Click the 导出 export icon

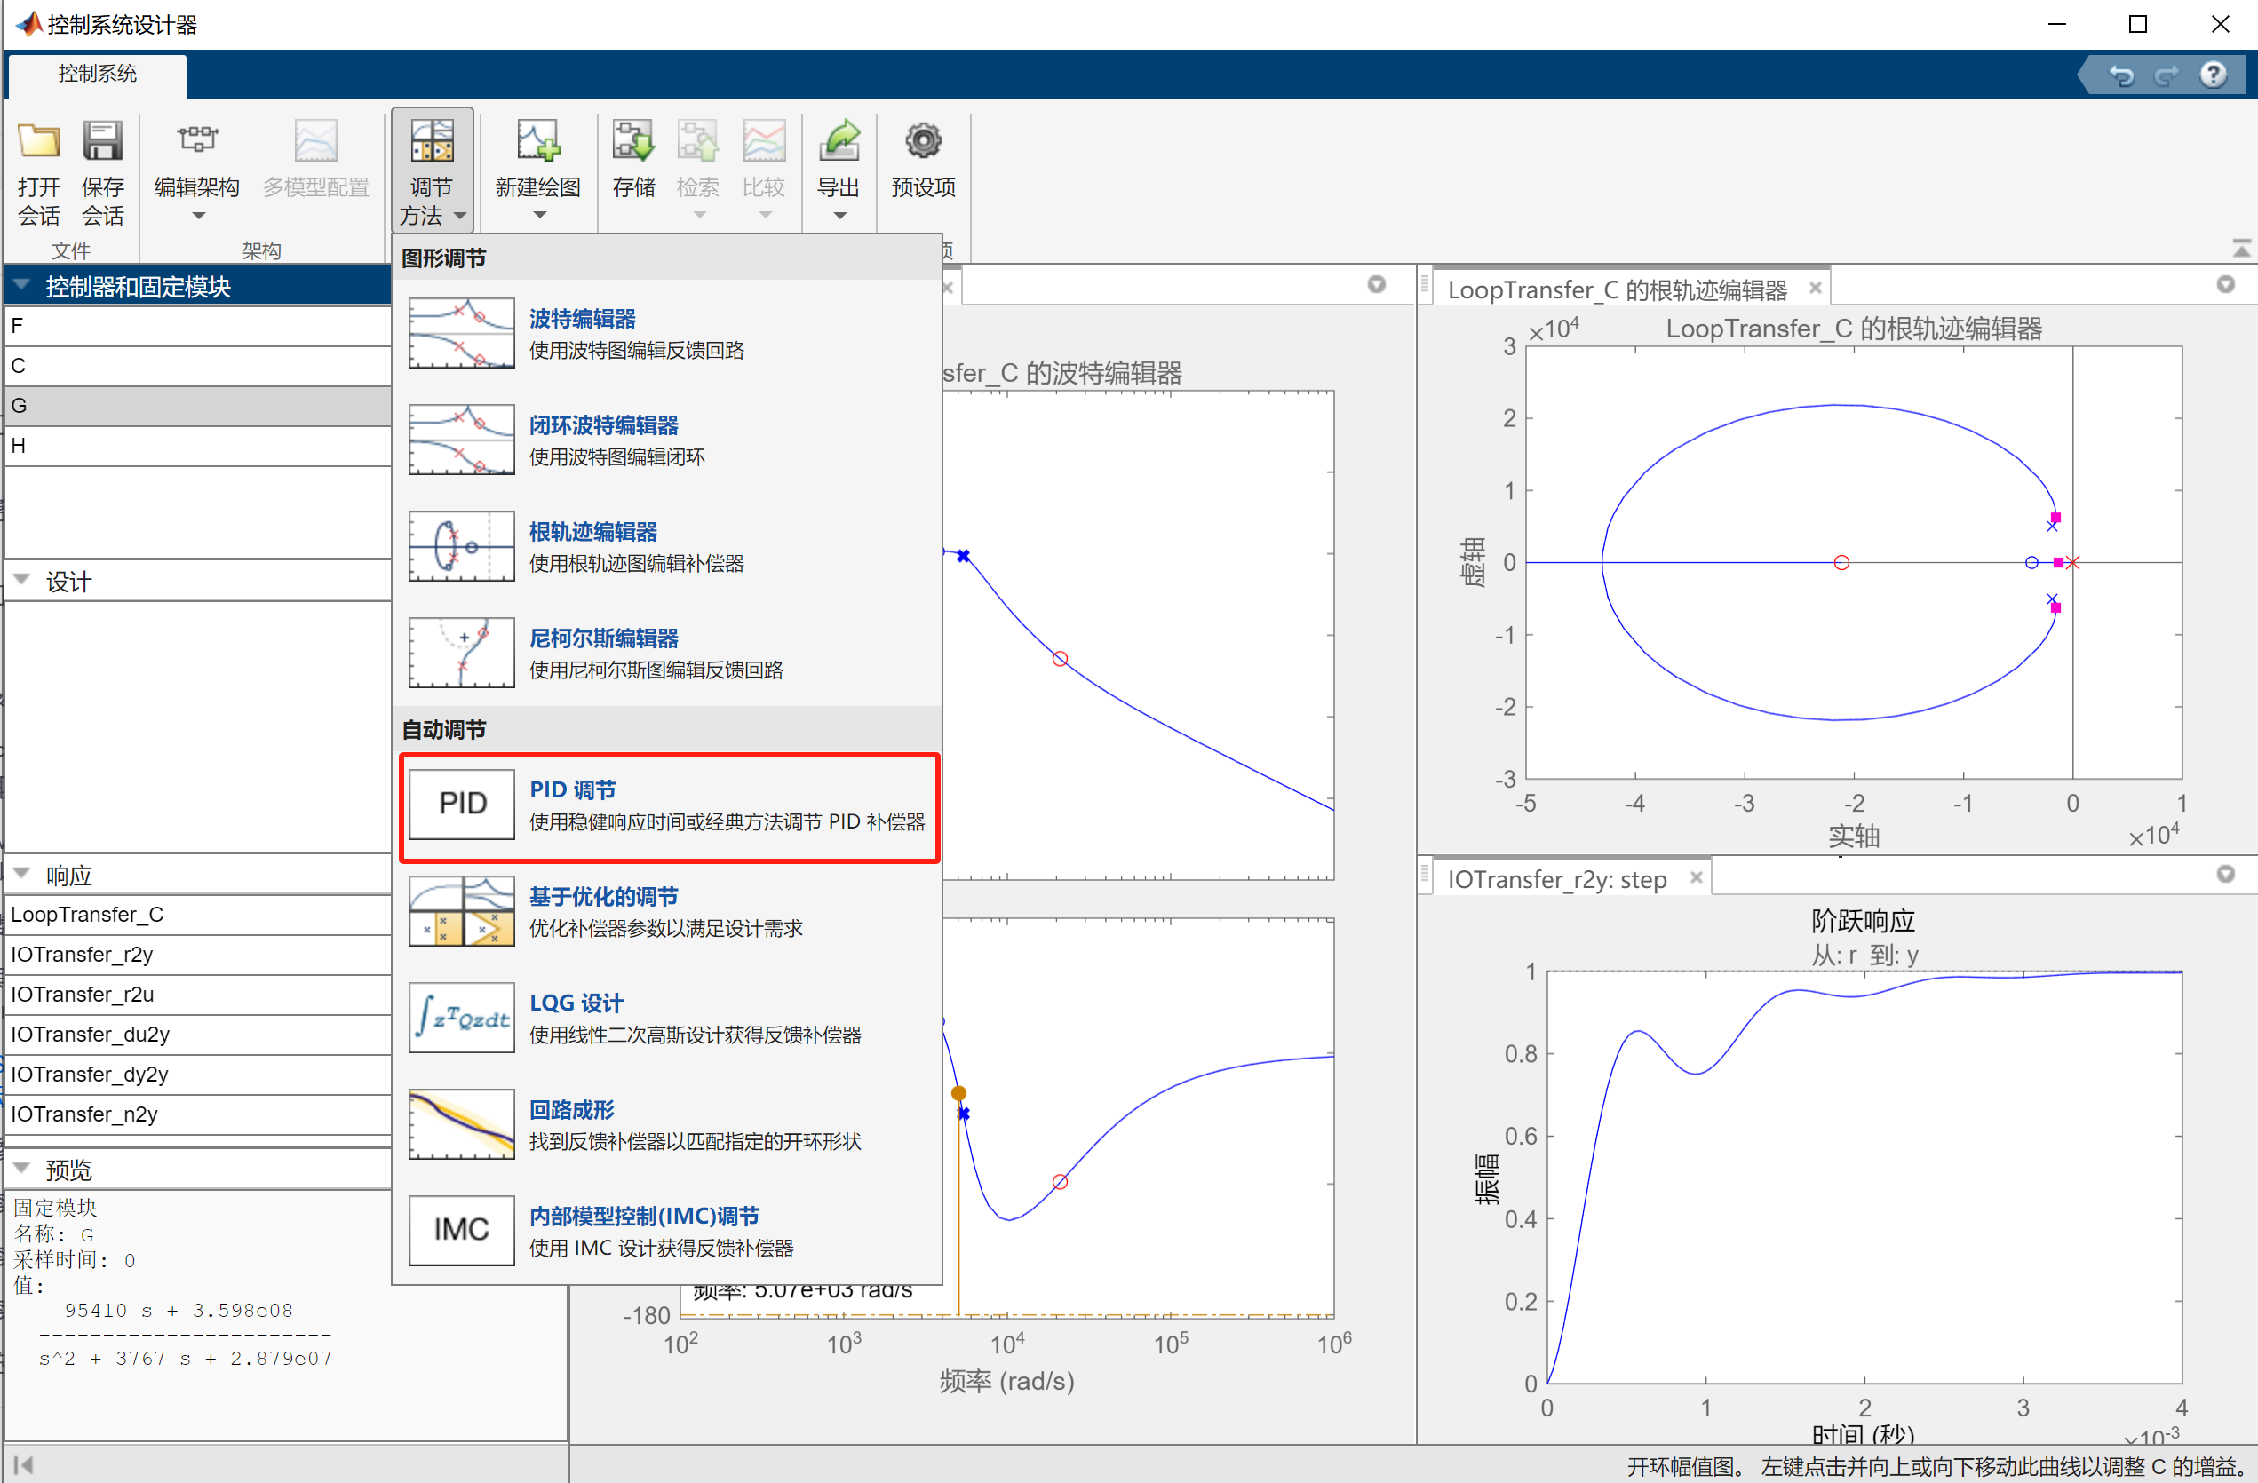click(839, 142)
